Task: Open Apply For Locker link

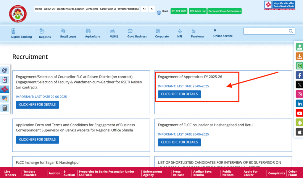Action: coord(250,173)
